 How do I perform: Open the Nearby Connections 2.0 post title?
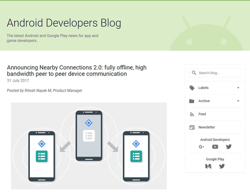(x=77, y=71)
